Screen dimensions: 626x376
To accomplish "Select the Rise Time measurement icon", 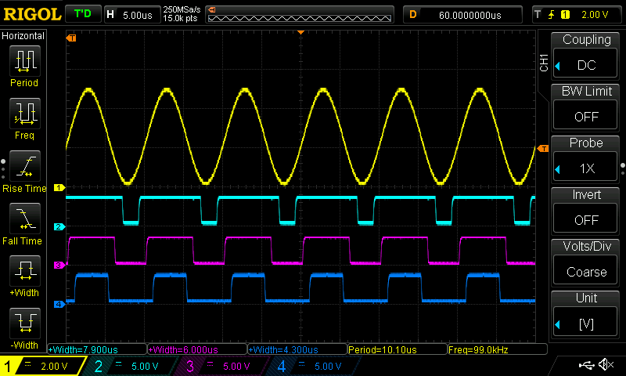I will click(25, 166).
